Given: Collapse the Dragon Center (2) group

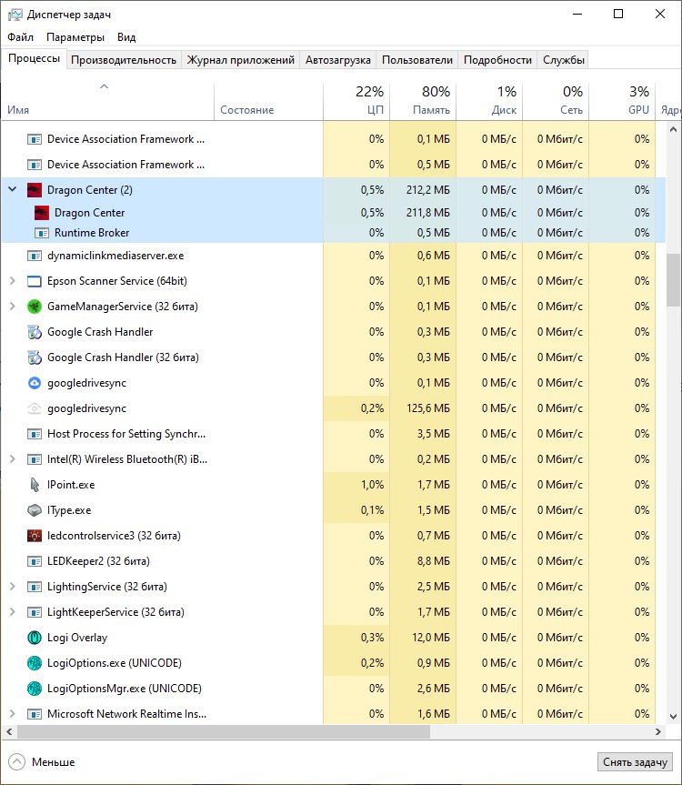Looking at the screenshot, I should 13,189.
